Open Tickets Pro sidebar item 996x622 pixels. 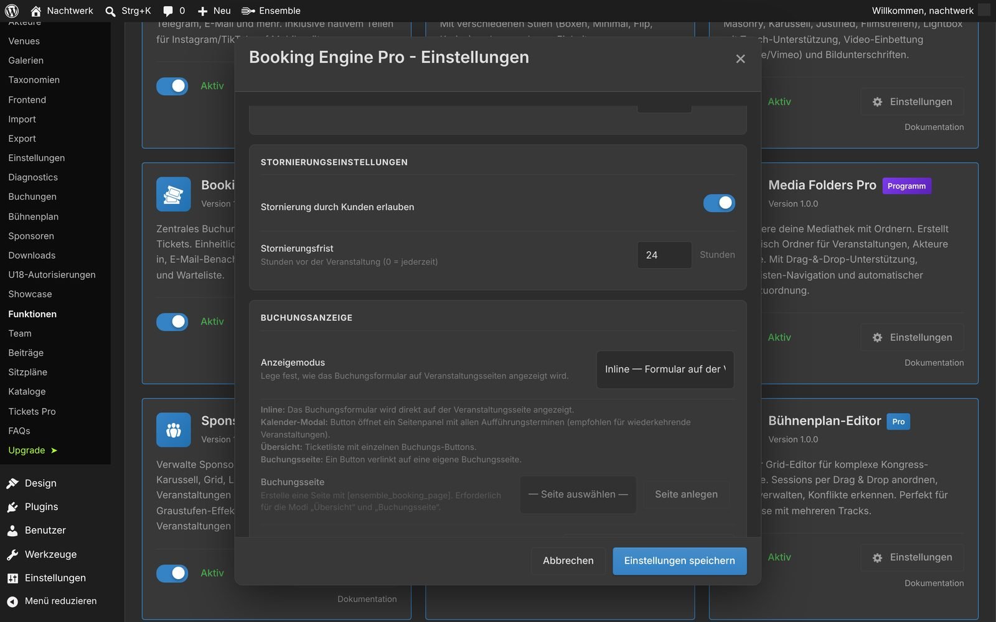tap(32, 412)
